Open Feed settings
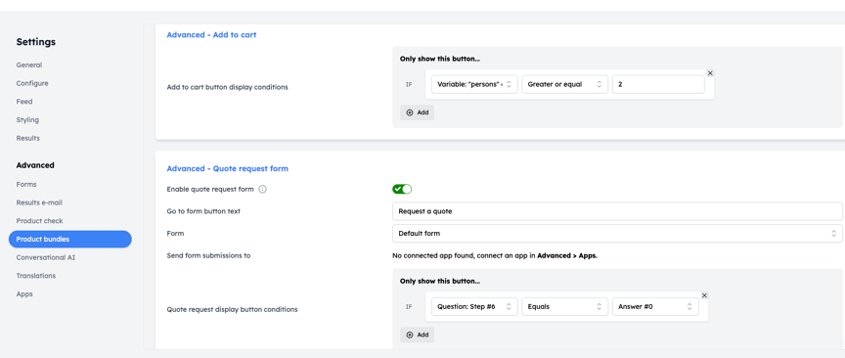Image resolution: width=845 pixels, height=358 pixels. (24, 102)
